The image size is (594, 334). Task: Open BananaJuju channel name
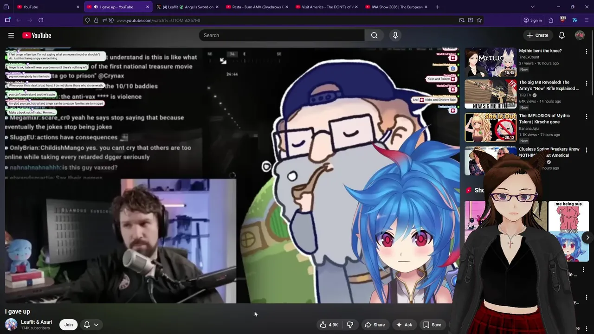(x=529, y=128)
